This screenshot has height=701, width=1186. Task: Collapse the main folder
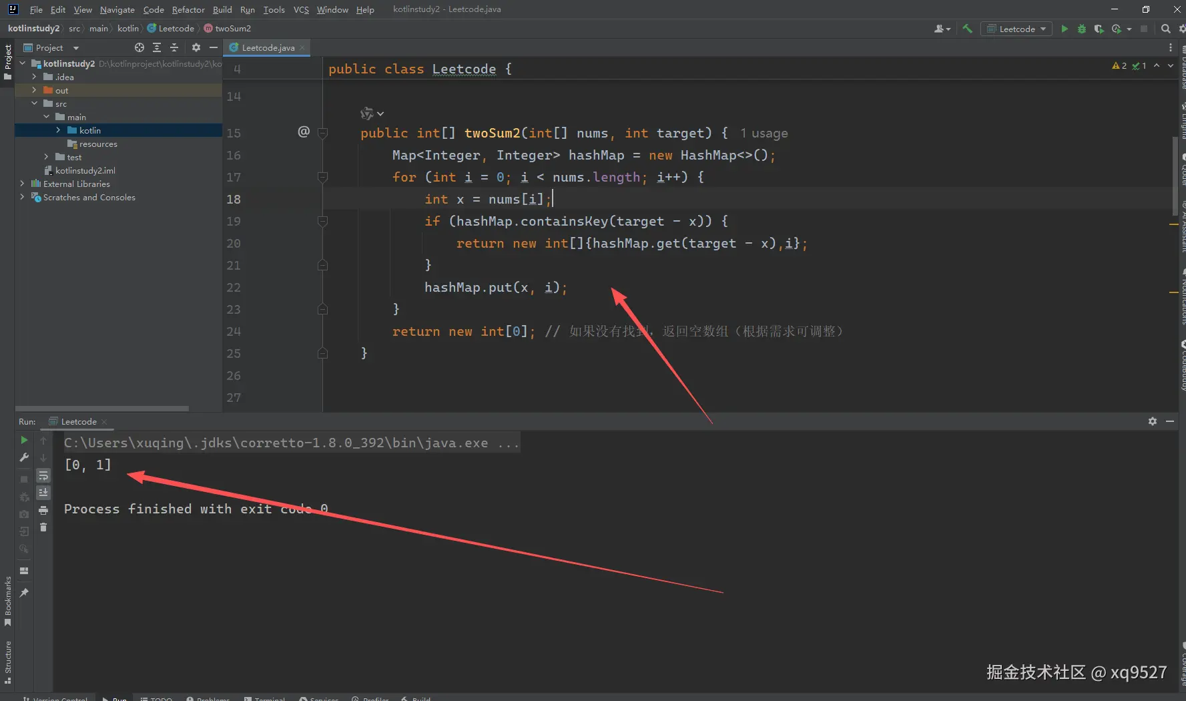pyautogui.click(x=46, y=117)
